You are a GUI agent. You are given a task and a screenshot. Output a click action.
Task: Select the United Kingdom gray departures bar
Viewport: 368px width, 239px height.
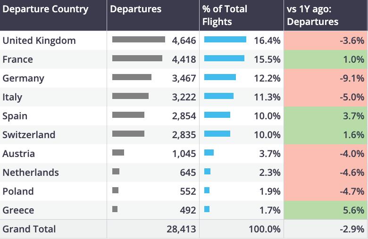click(x=139, y=40)
